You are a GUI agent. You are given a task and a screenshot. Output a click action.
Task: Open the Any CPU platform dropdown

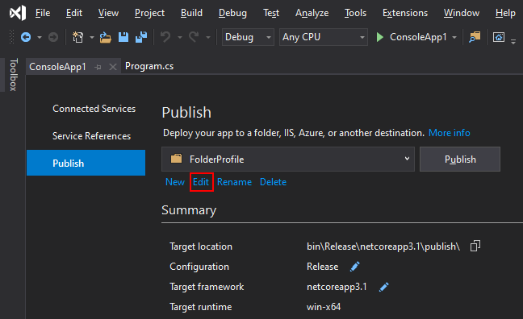point(323,37)
